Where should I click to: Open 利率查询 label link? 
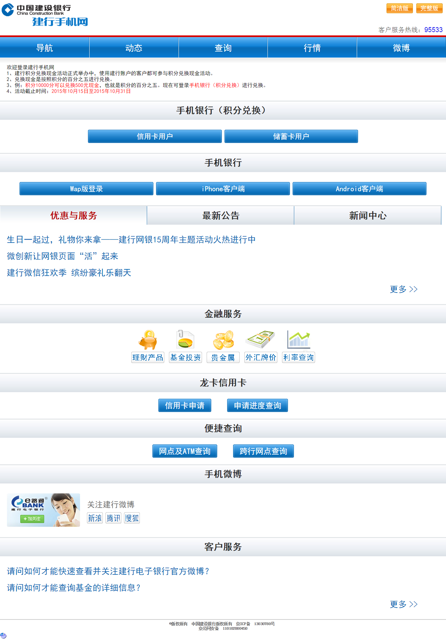[x=299, y=357]
